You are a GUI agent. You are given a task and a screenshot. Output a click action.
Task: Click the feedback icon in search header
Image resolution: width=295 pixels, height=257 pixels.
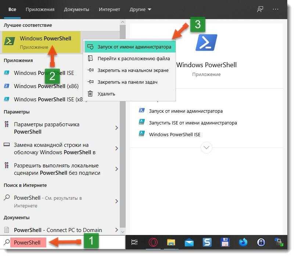coord(260,9)
